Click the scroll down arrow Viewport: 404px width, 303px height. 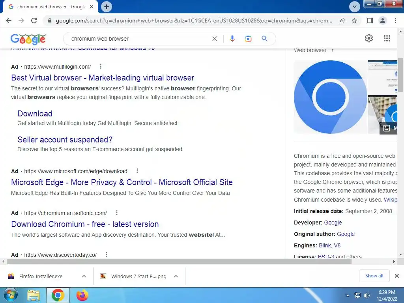[400, 254]
